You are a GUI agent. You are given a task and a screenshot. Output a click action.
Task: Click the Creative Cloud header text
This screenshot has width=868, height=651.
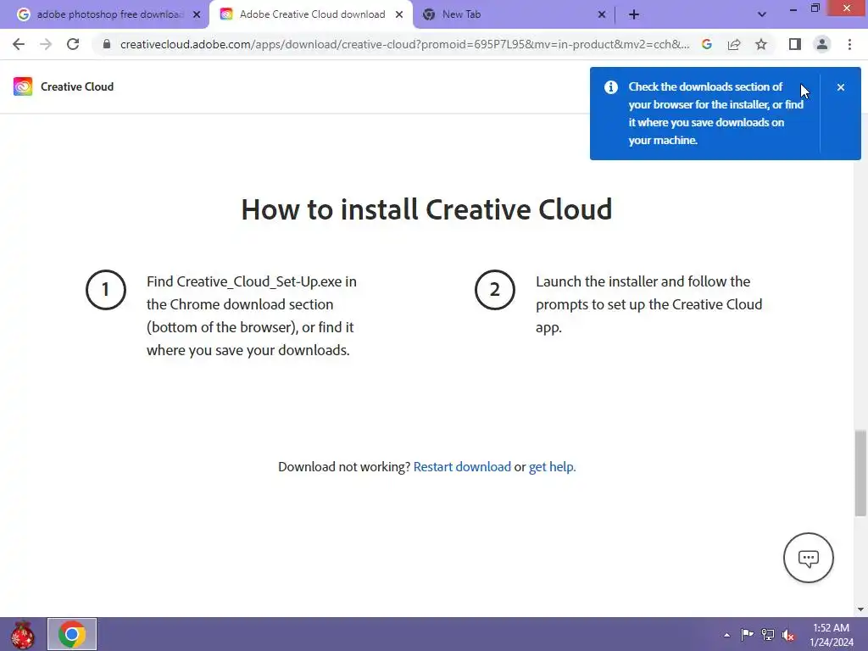click(77, 86)
